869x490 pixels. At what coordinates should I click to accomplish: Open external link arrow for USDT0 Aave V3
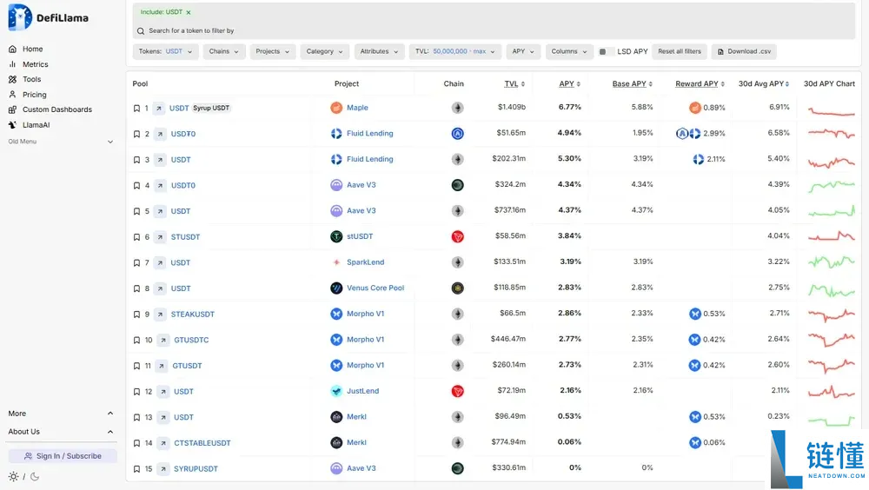[x=160, y=185]
